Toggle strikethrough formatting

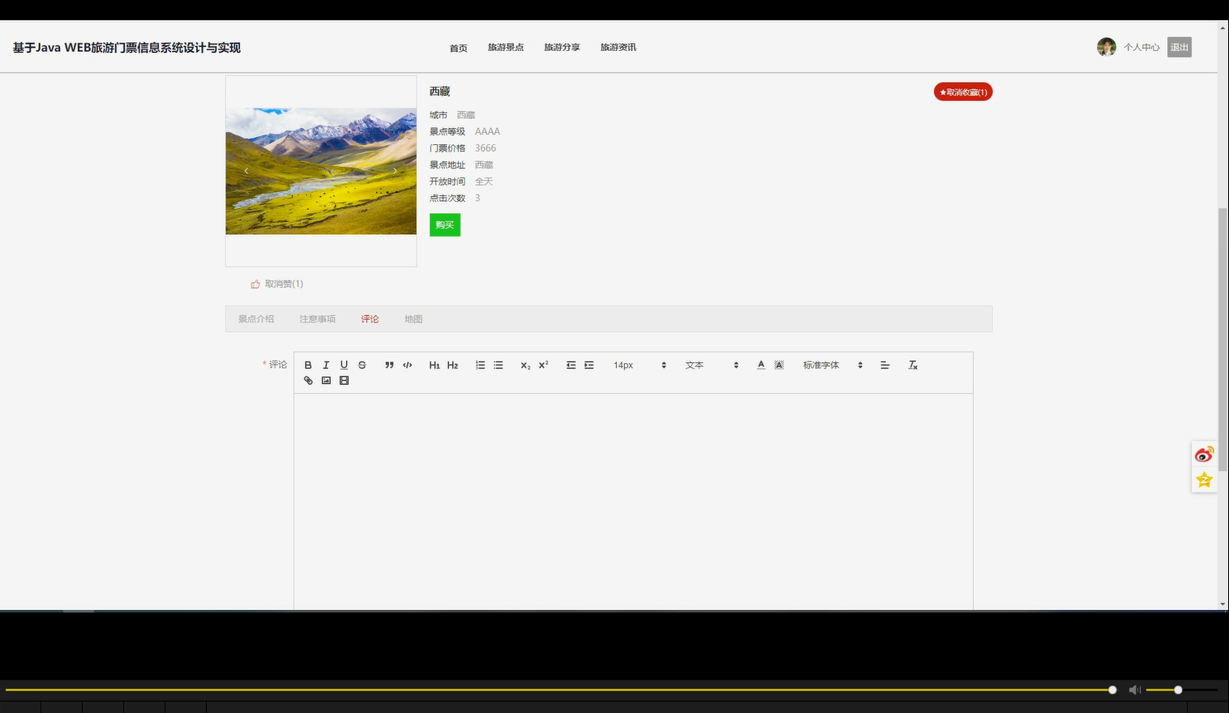click(x=362, y=365)
